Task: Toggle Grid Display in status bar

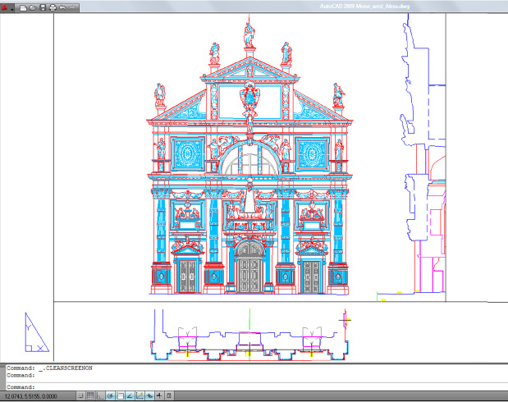Action: (92, 396)
